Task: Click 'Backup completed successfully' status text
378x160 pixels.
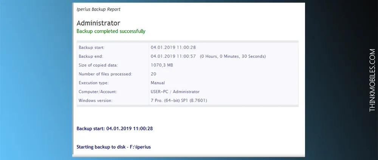Action: click(111, 31)
